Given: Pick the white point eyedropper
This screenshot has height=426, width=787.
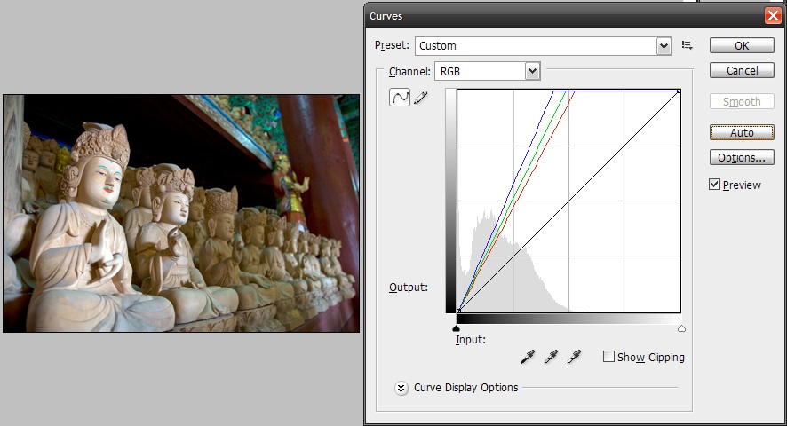Looking at the screenshot, I should tap(574, 357).
